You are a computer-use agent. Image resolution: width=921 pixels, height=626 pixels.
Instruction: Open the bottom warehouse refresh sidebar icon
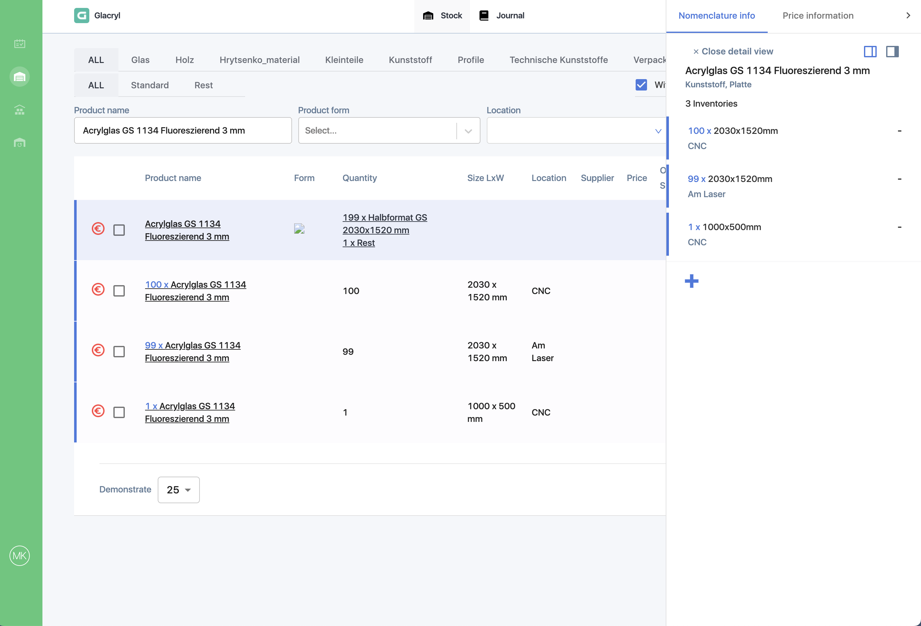pyautogui.click(x=19, y=142)
